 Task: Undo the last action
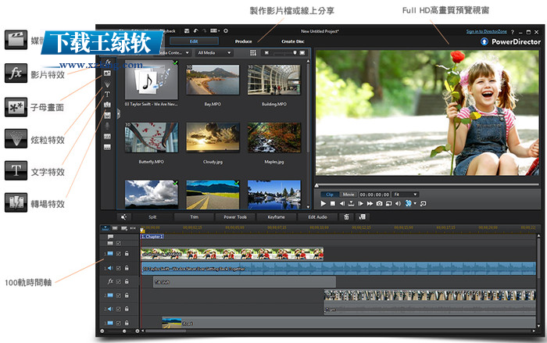195,31
